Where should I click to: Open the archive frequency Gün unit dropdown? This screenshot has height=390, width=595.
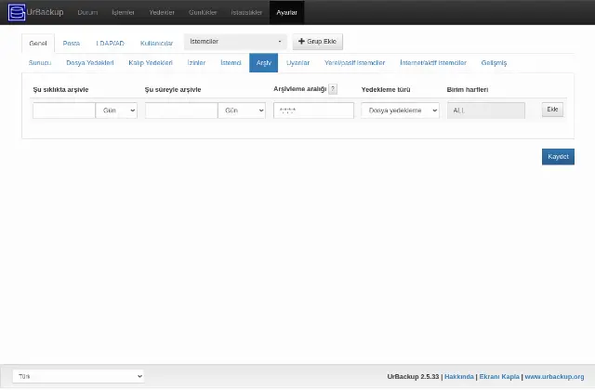pyautogui.click(x=116, y=110)
